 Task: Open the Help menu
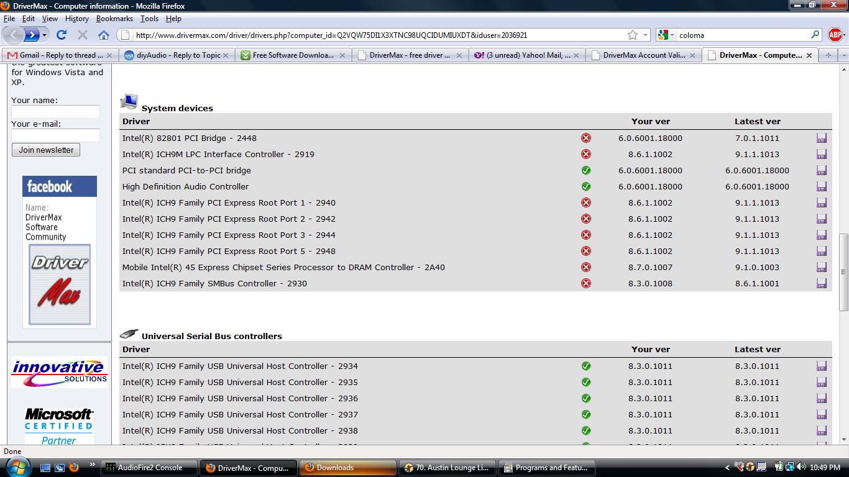point(173,19)
